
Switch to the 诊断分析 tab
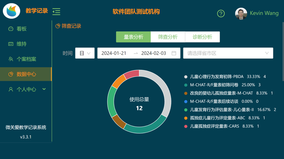(x=202, y=37)
